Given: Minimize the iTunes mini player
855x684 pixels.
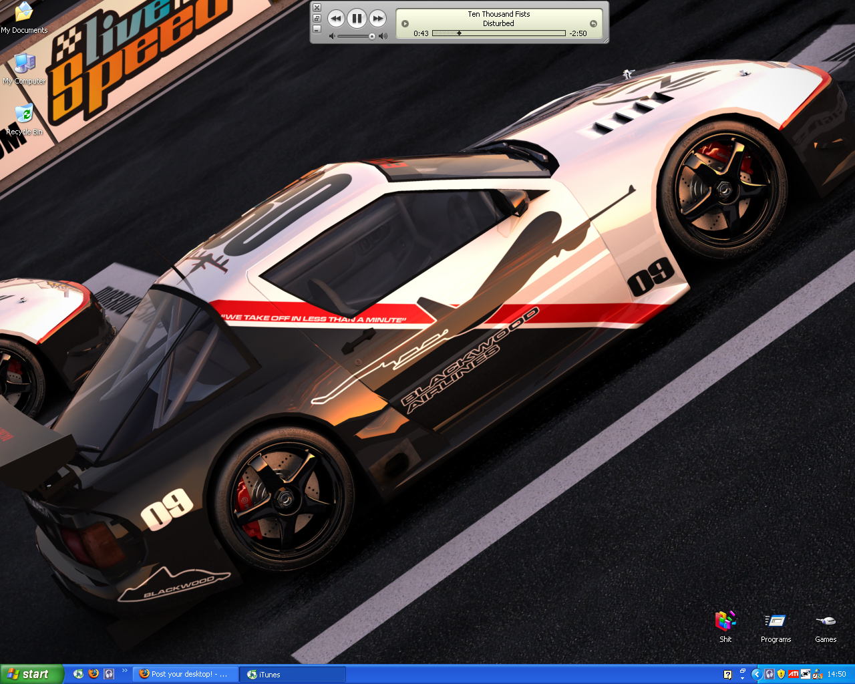Looking at the screenshot, I should [x=317, y=29].
